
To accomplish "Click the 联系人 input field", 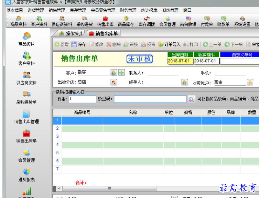I will coord(163,72).
